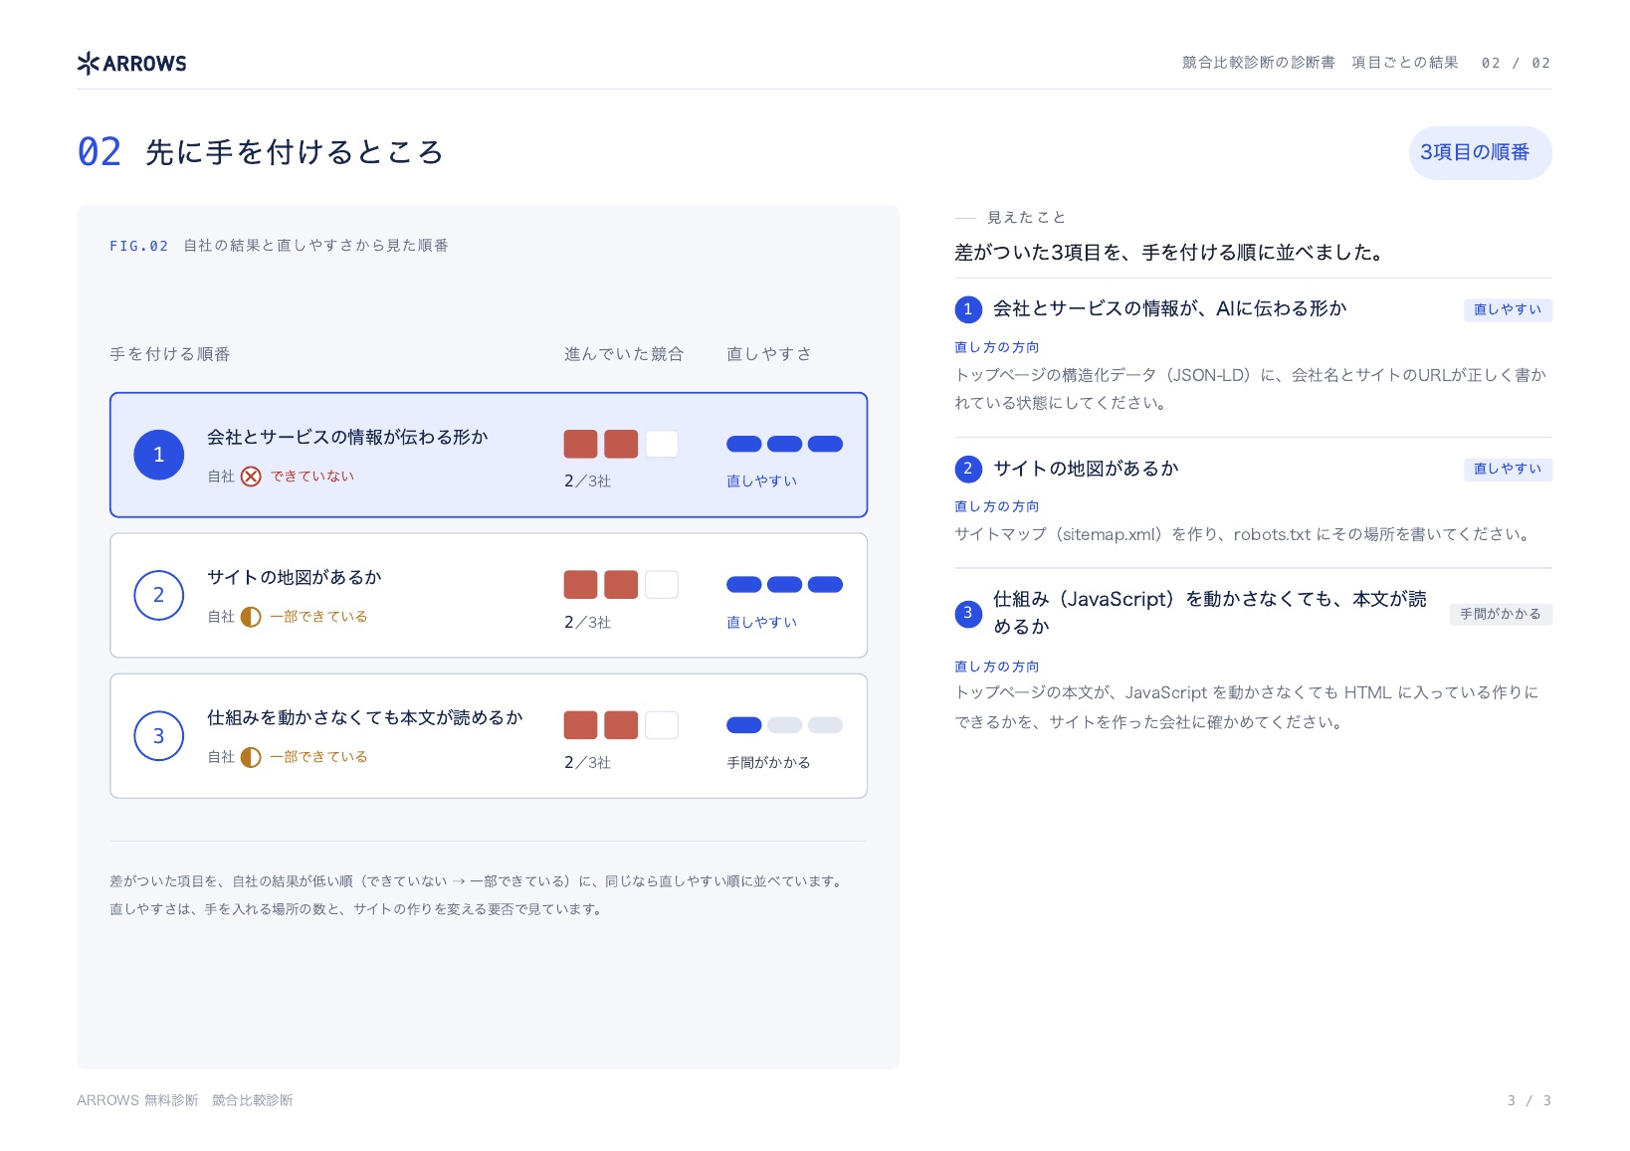Click the footer text 競合比較診断

click(253, 1100)
